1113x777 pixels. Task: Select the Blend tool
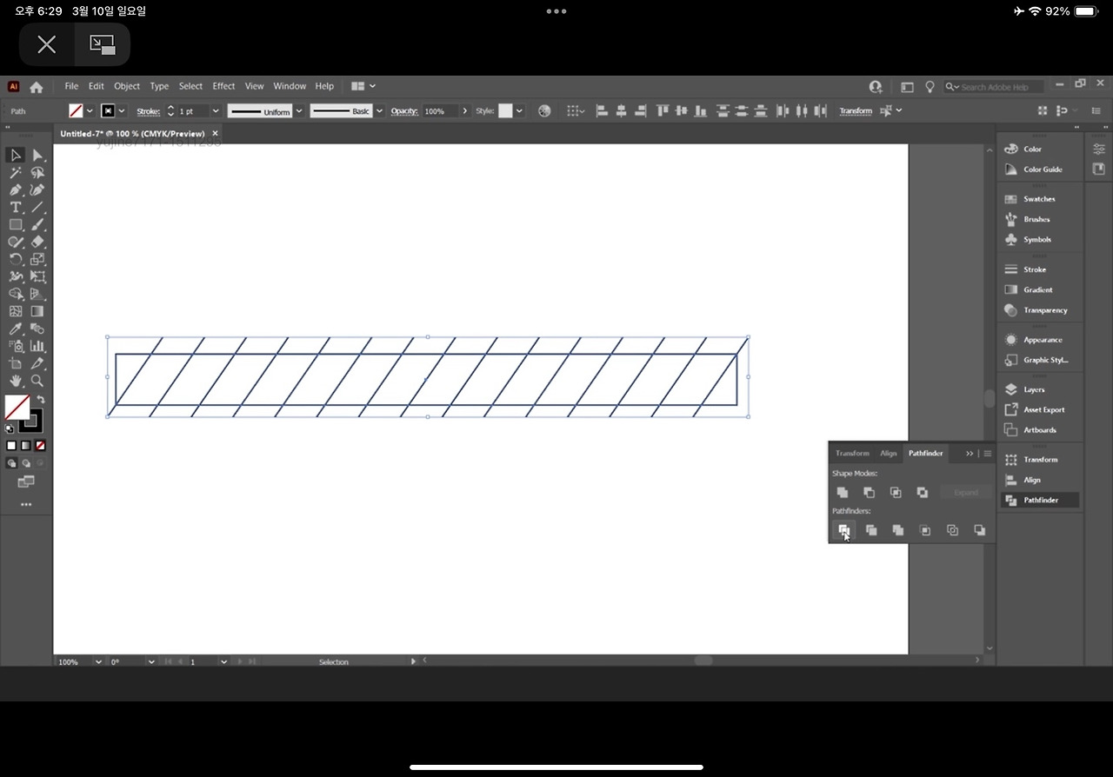[37, 329]
